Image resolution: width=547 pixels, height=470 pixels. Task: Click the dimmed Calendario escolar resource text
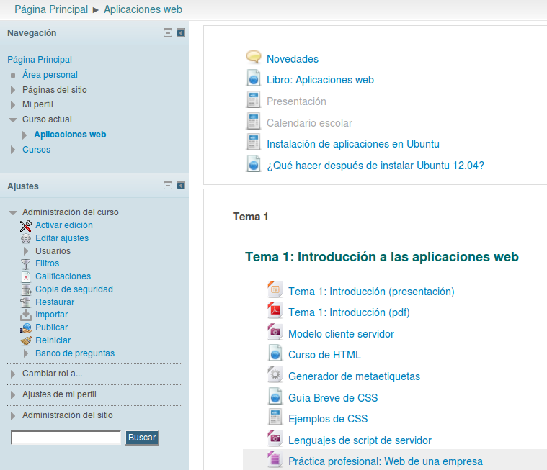(309, 123)
